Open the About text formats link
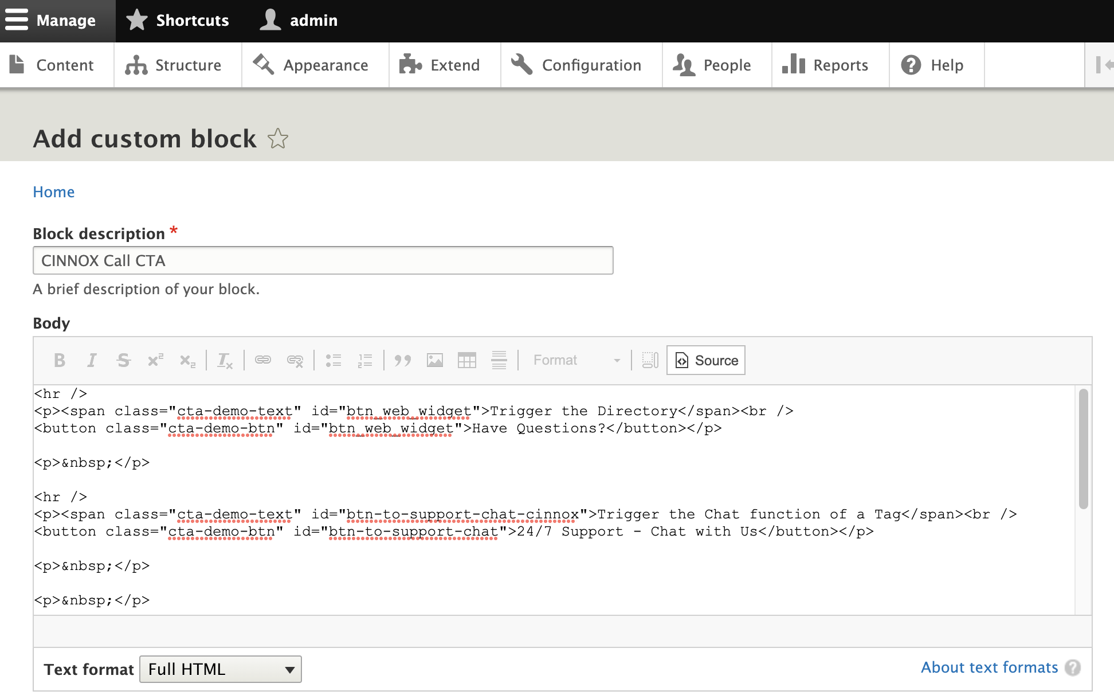This screenshot has height=695, width=1114. point(989,667)
